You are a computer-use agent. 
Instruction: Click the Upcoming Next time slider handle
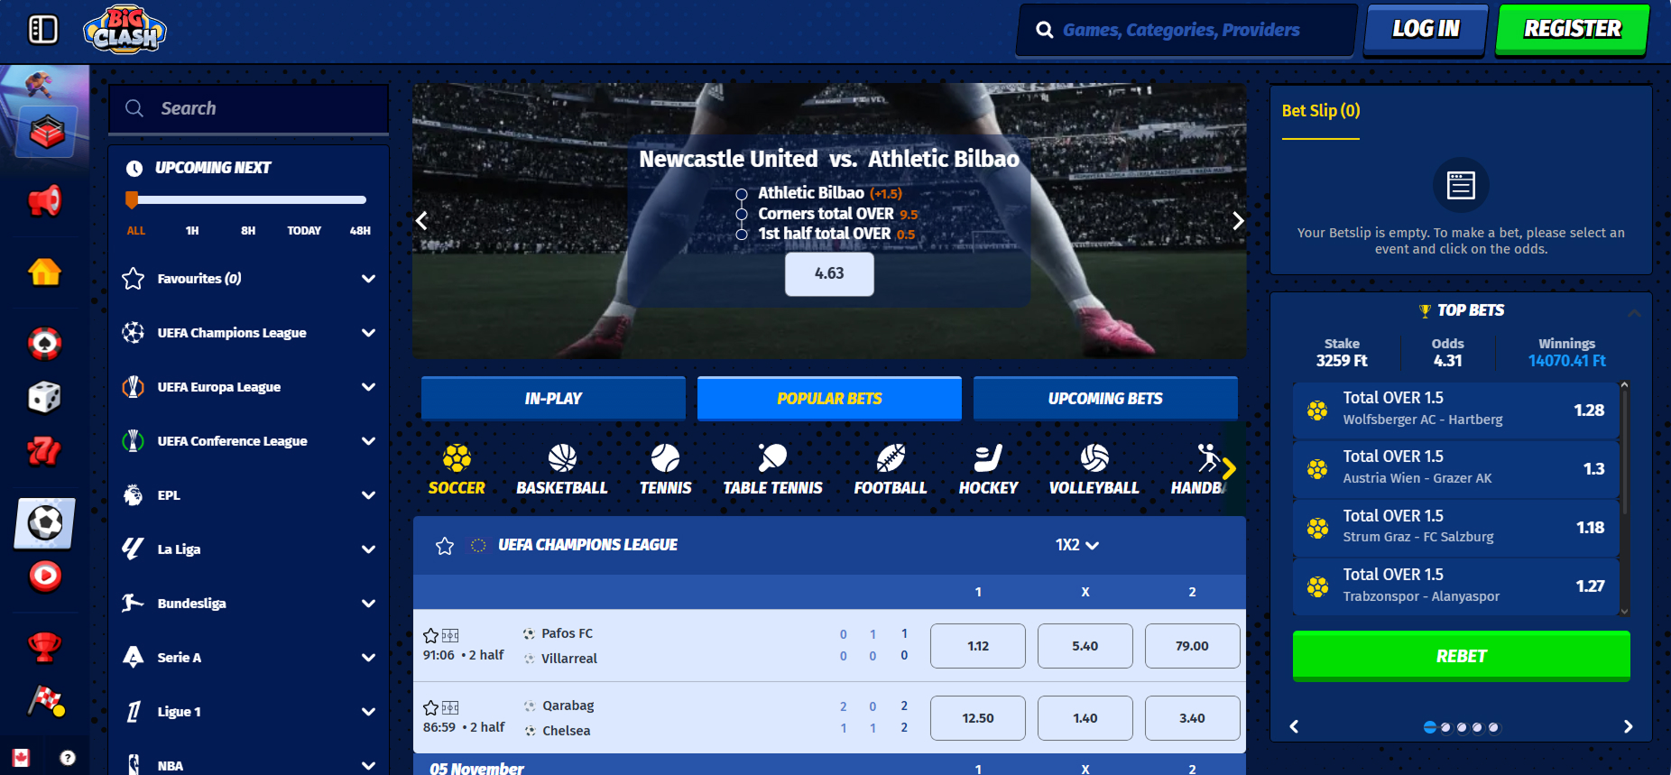[x=132, y=199]
